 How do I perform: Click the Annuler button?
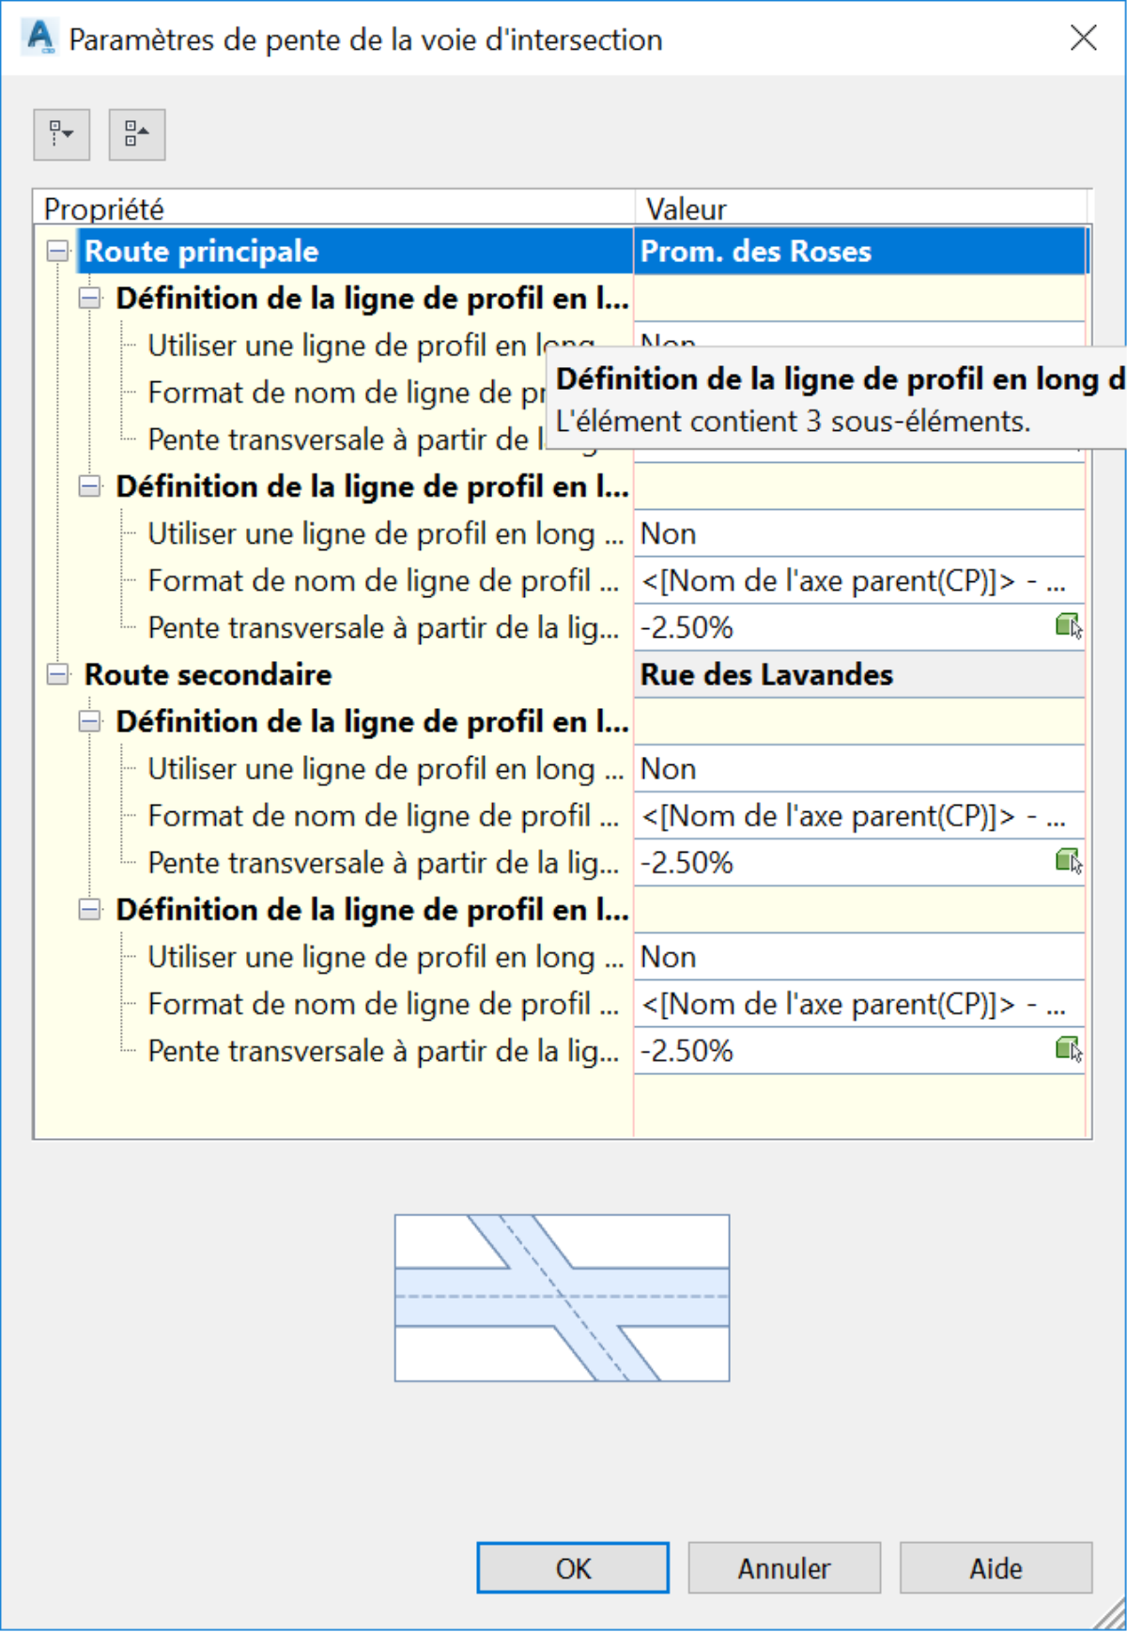click(784, 1567)
